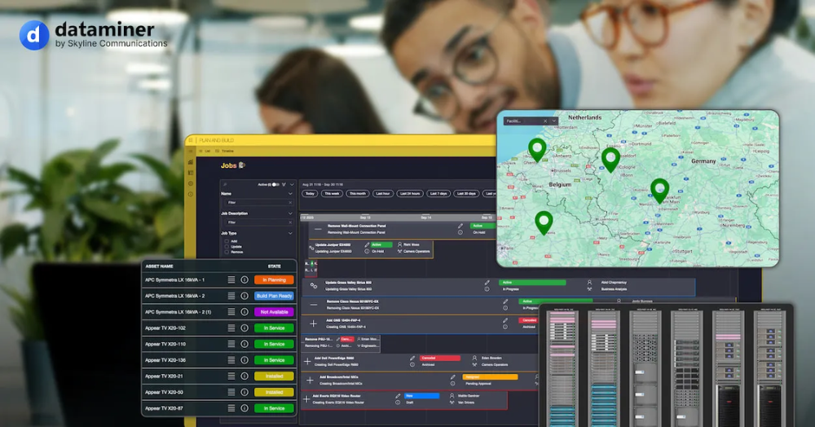Click the Last 24 hours button

coord(409,194)
